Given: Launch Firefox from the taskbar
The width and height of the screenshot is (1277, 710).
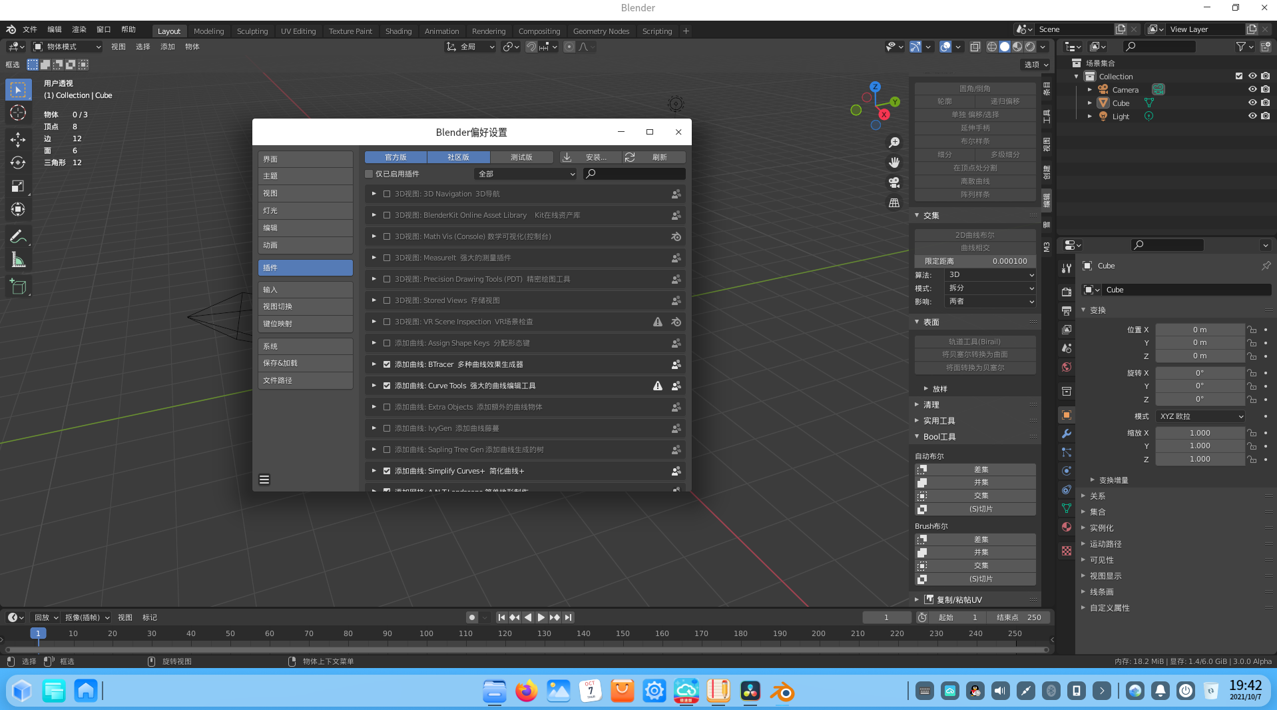Looking at the screenshot, I should click(x=526, y=691).
